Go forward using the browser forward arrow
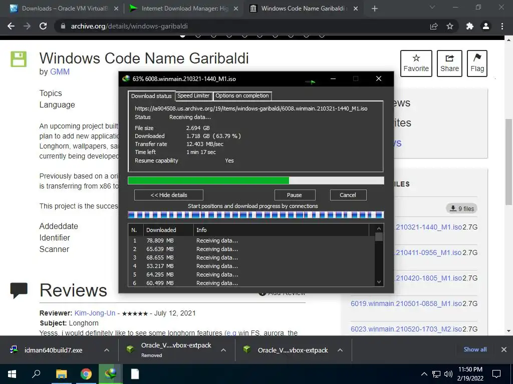The image size is (513, 384). 27,26
